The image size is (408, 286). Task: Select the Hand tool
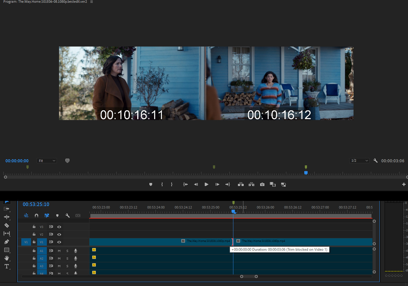coord(6,258)
